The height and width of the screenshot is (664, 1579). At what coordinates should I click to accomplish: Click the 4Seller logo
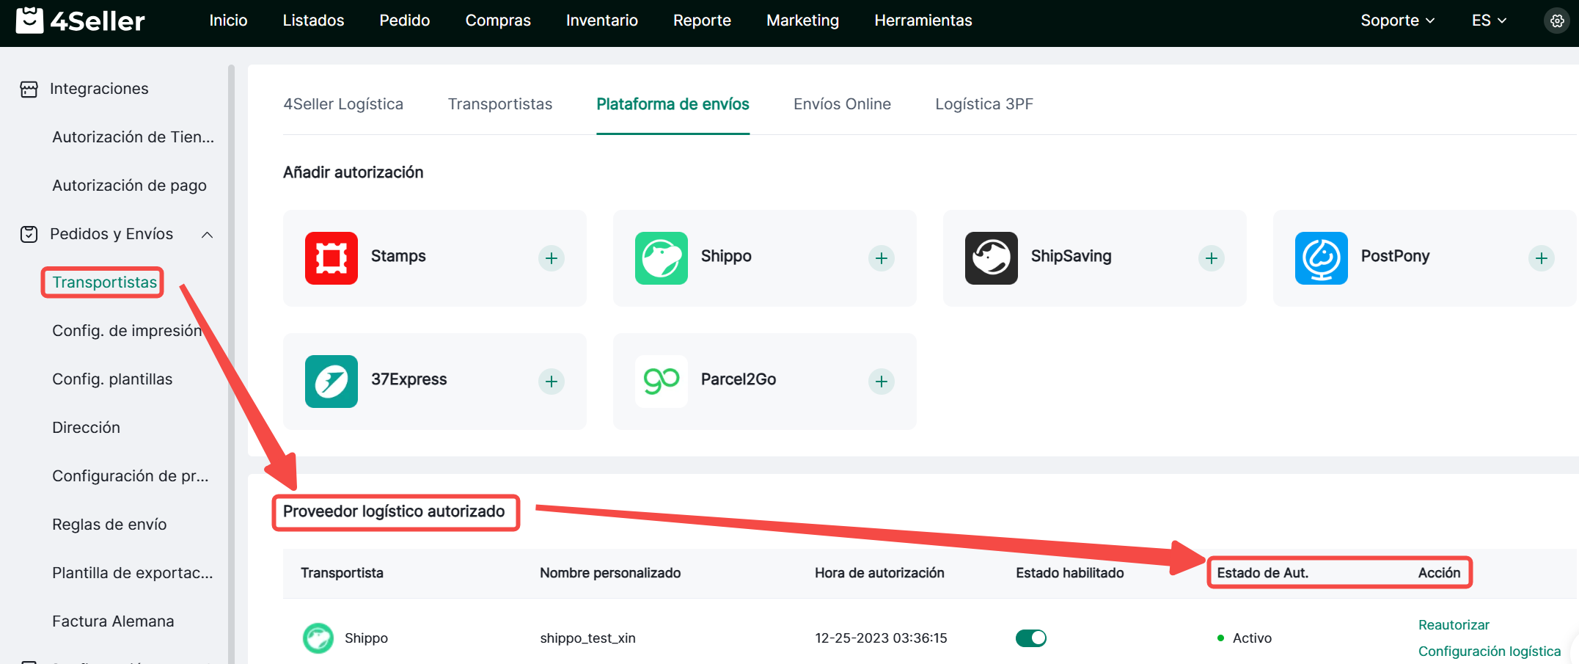click(81, 21)
